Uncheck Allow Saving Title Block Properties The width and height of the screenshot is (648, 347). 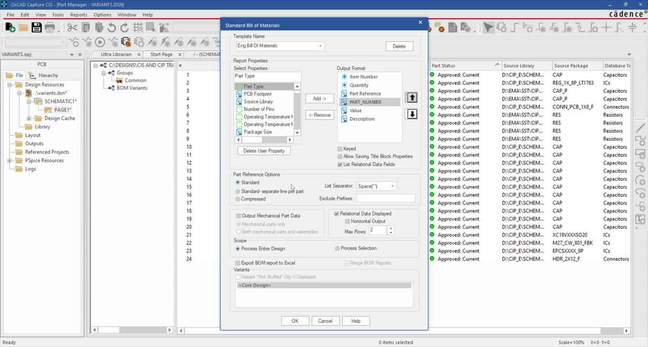coord(340,157)
